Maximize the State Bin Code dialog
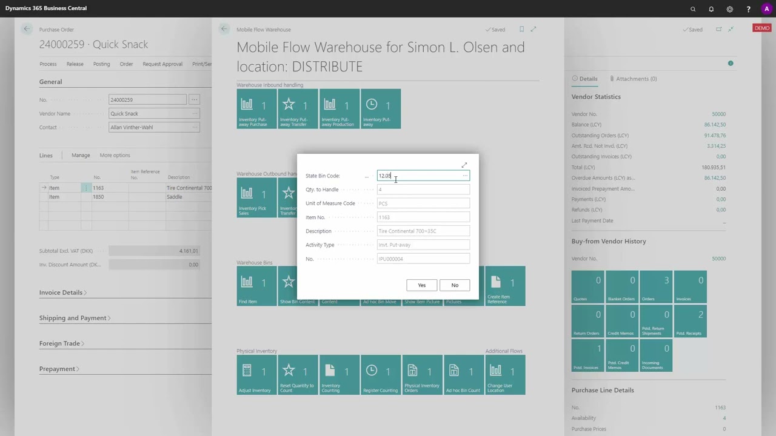 [464, 165]
